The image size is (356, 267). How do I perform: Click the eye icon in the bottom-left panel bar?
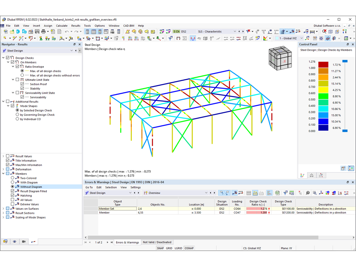[x=14, y=241]
